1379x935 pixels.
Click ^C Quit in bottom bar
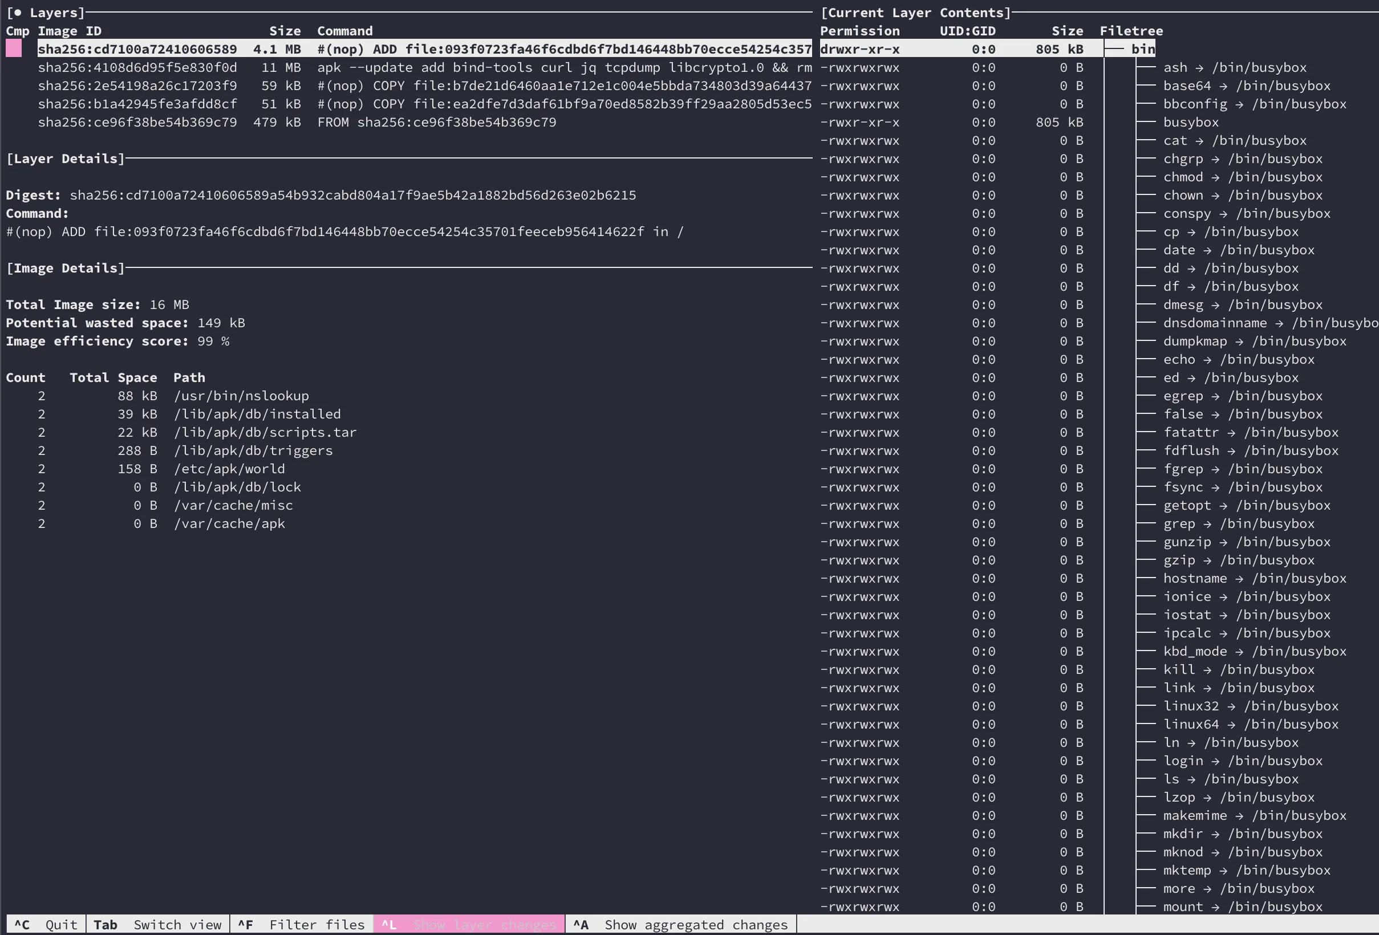pos(46,924)
